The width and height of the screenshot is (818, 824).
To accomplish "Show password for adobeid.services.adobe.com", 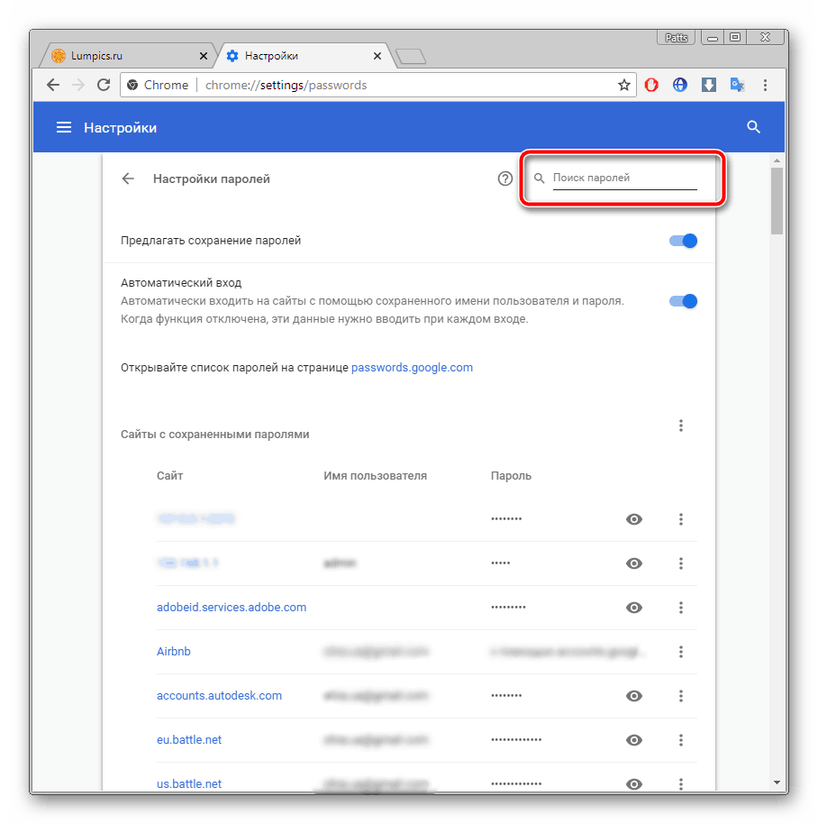I will click(634, 608).
